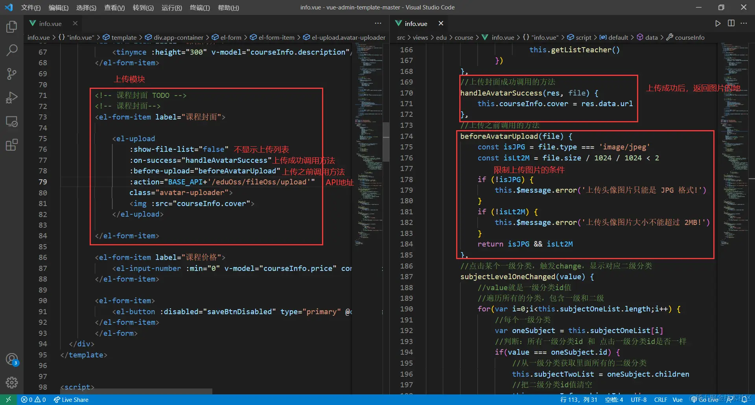The width and height of the screenshot is (755, 405).
Task: Open the Manage gear menu
Action: pyautogui.click(x=12, y=382)
